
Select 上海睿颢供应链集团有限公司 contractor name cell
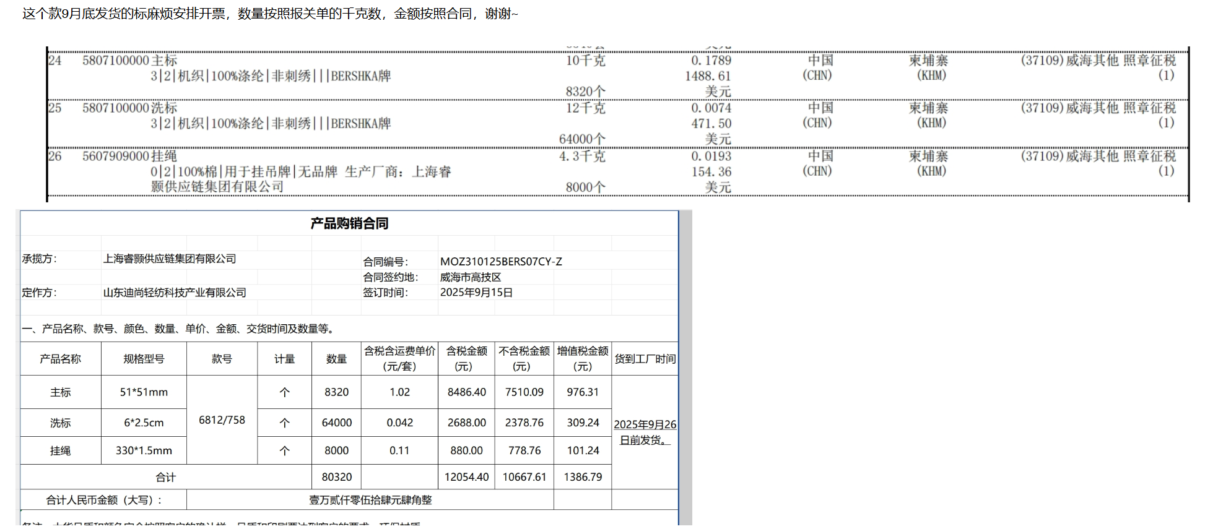(170, 259)
